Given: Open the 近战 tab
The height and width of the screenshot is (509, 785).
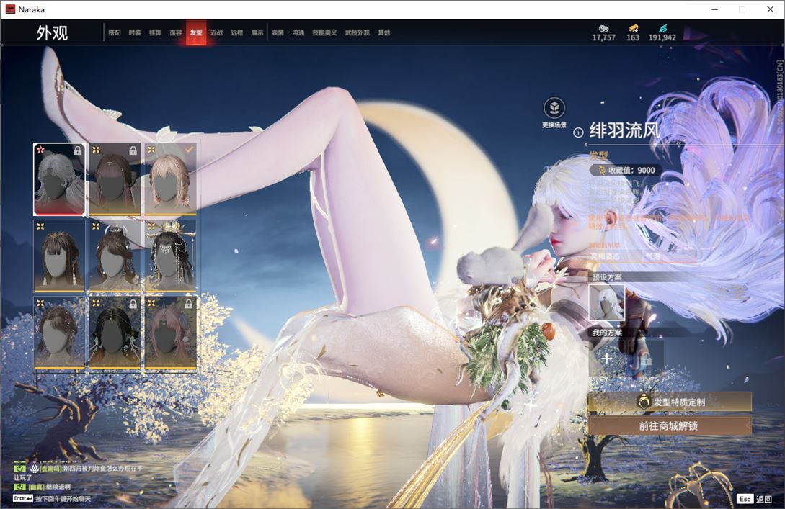Looking at the screenshot, I should 216,32.
